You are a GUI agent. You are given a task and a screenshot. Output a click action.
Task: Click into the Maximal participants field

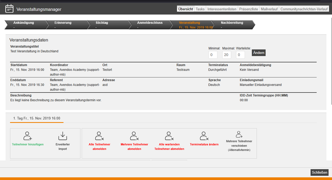[226, 55]
